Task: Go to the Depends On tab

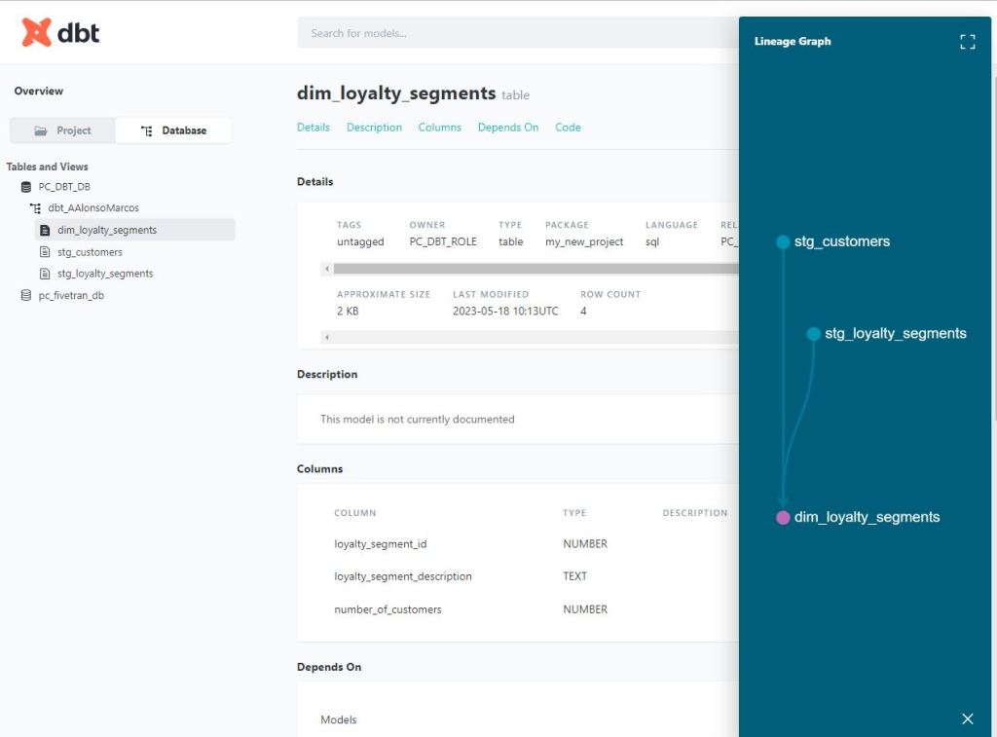Action: point(507,128)
